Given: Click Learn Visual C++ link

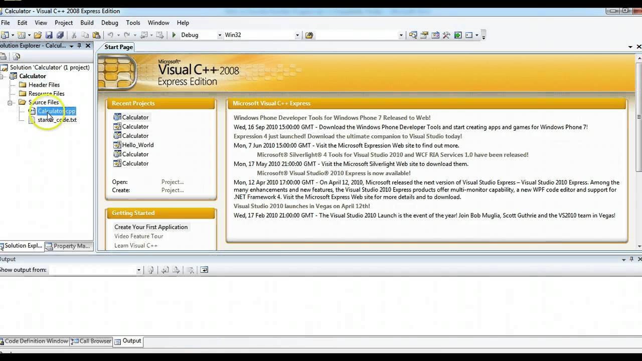Looking at the screenshot, I should click(x=136, y=245).
